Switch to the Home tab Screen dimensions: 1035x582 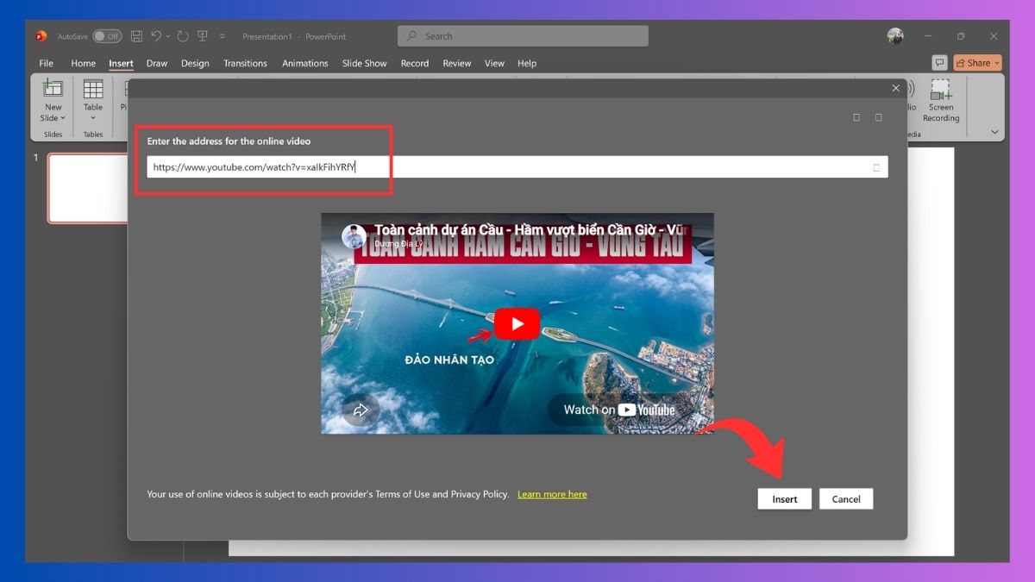(84, 63)
